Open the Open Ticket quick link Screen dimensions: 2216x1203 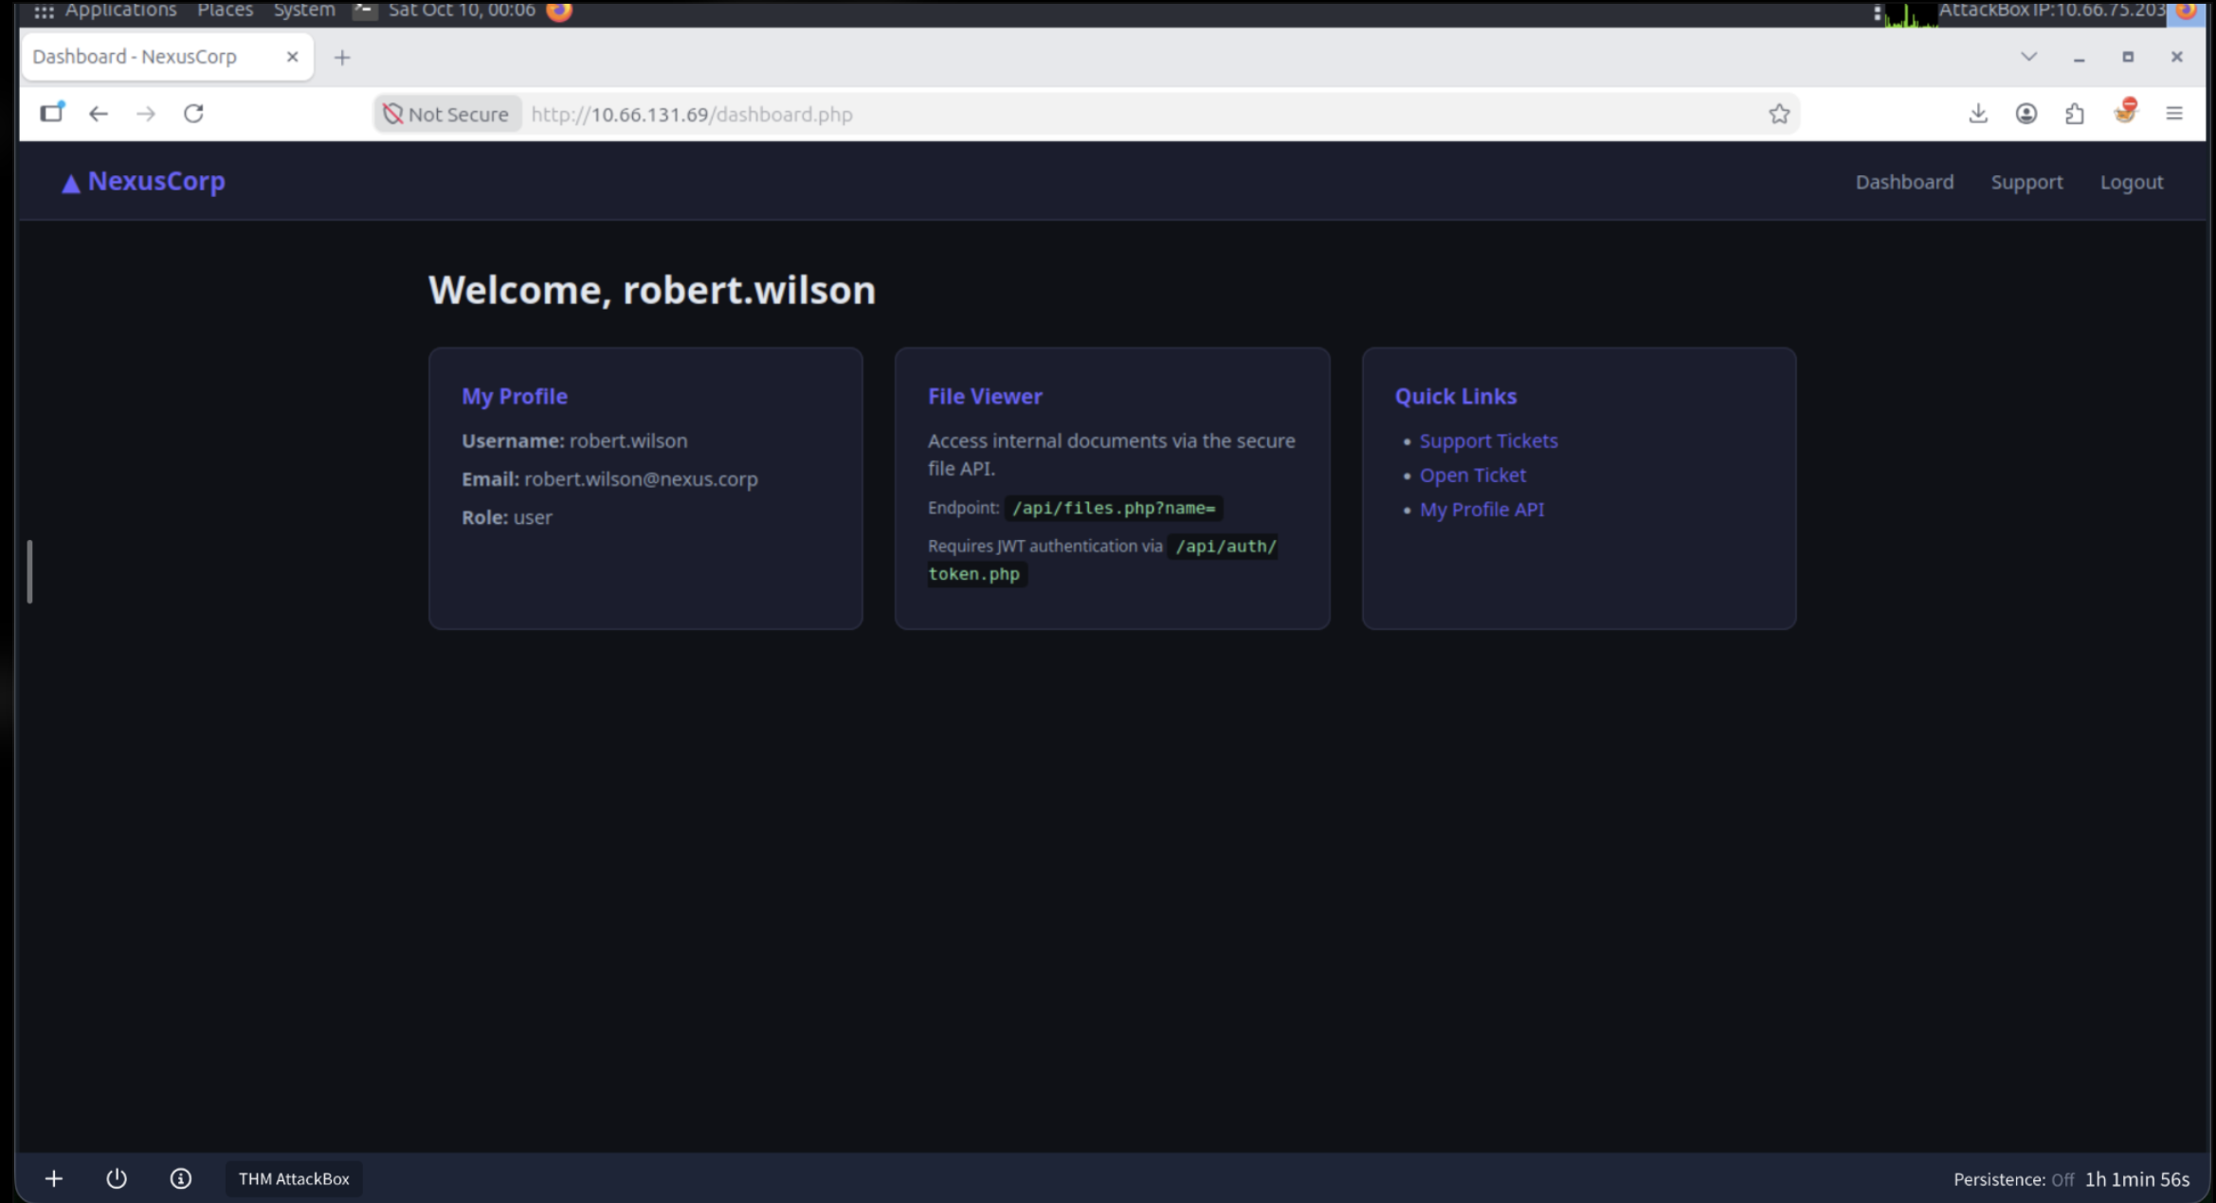(1472, 475)
